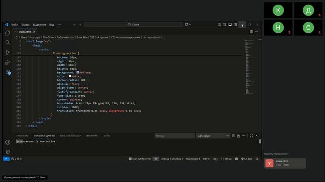
Task: Open color picker for white color swatch
Action: pyautogui.click(x=70, y=76)
